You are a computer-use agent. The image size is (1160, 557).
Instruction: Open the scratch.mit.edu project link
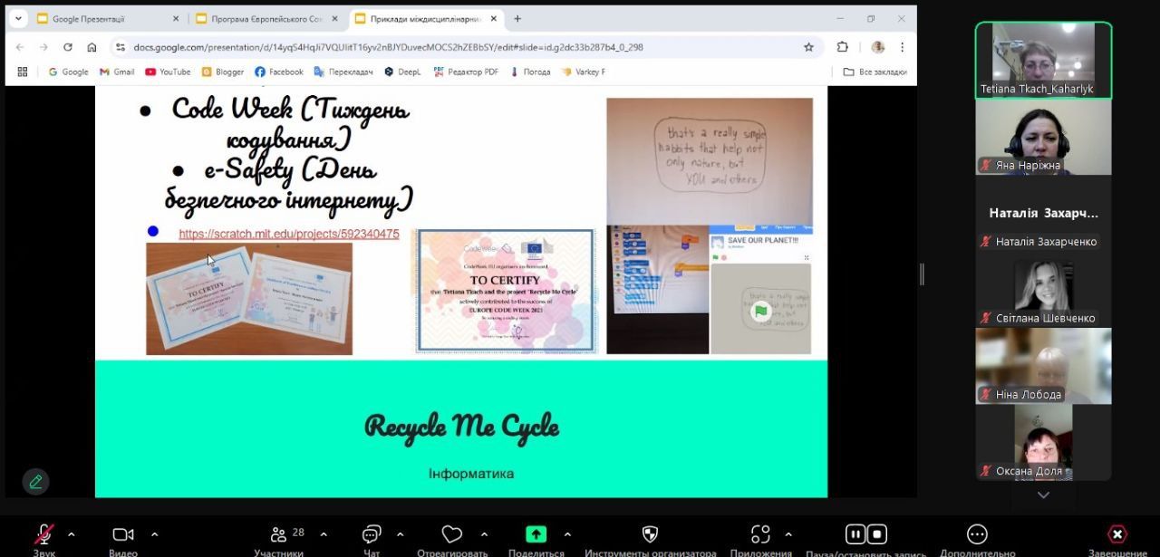tap(288, 234)
